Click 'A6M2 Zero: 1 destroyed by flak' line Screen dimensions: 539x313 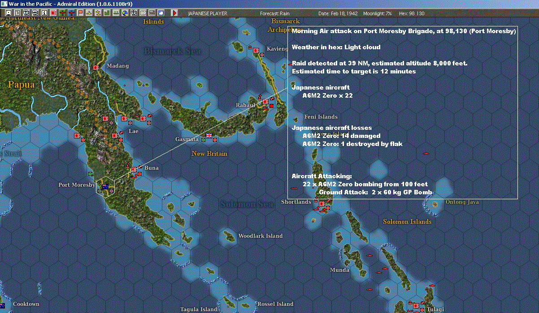[352, 144]
